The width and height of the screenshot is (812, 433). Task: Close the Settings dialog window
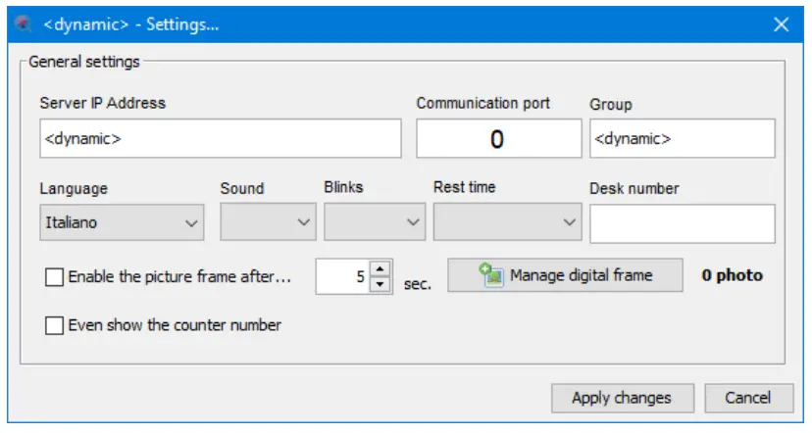pos(781,24)
